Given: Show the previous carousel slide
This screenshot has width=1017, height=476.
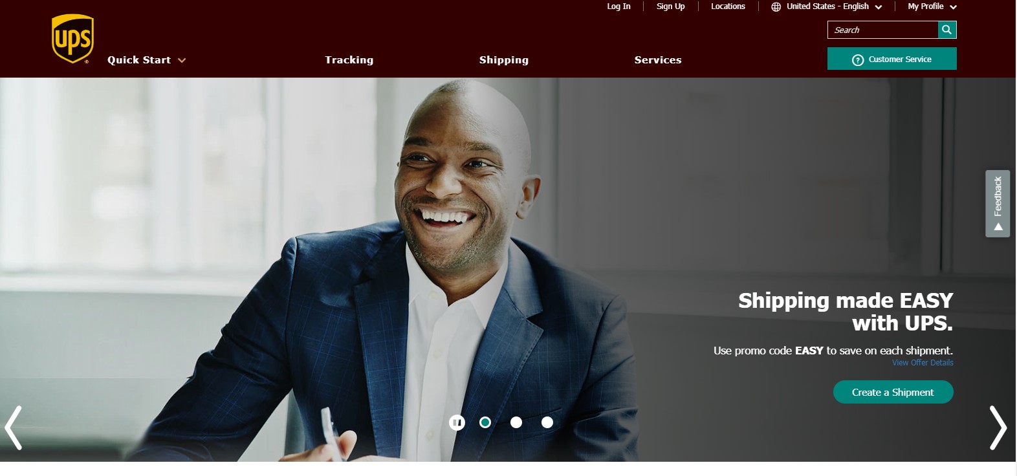Looking at the screenshot, I should 14,427.
